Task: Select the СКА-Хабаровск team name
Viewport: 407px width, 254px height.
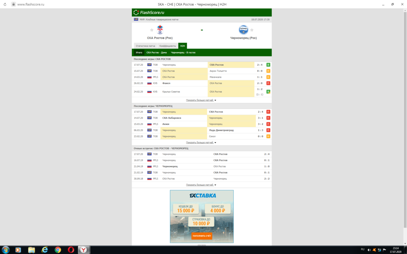Action: (172, 118)
